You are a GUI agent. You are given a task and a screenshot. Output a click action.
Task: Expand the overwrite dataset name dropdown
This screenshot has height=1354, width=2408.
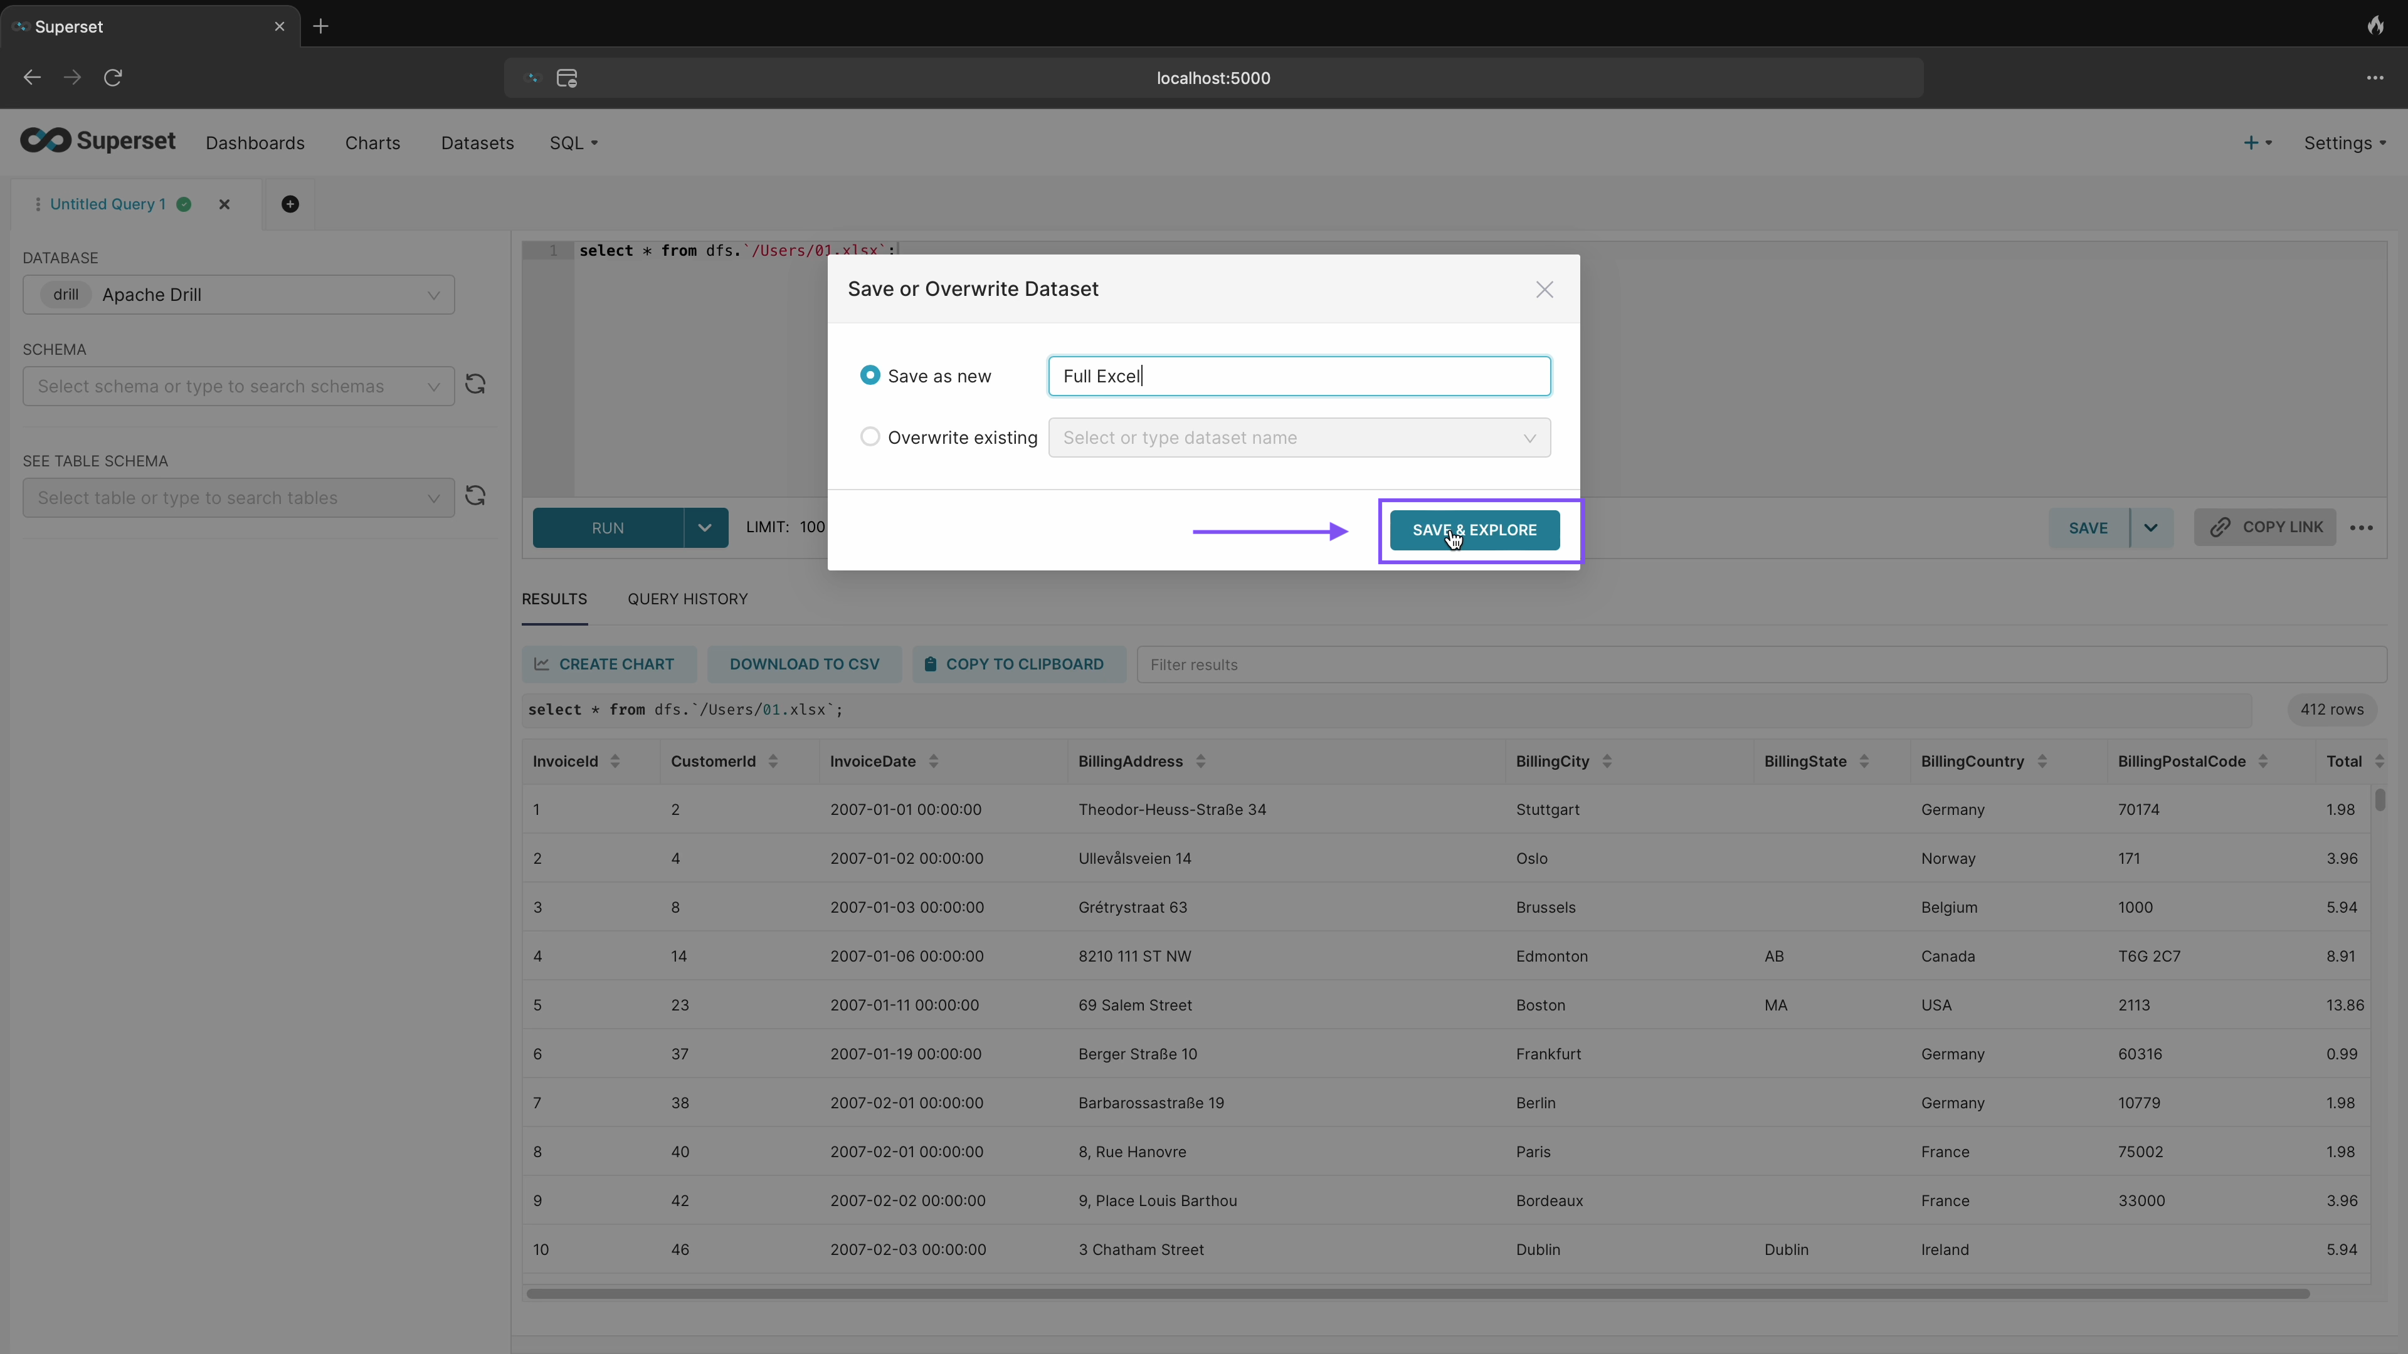(x=1299, y=438)
